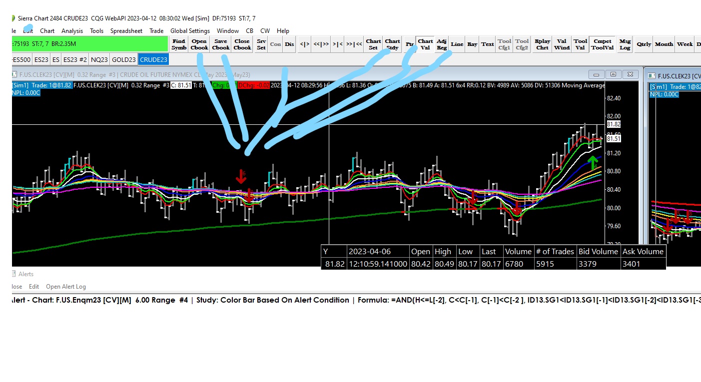Open Chart Stdy chart studies
701x382 pixels.
click(392, 44)
